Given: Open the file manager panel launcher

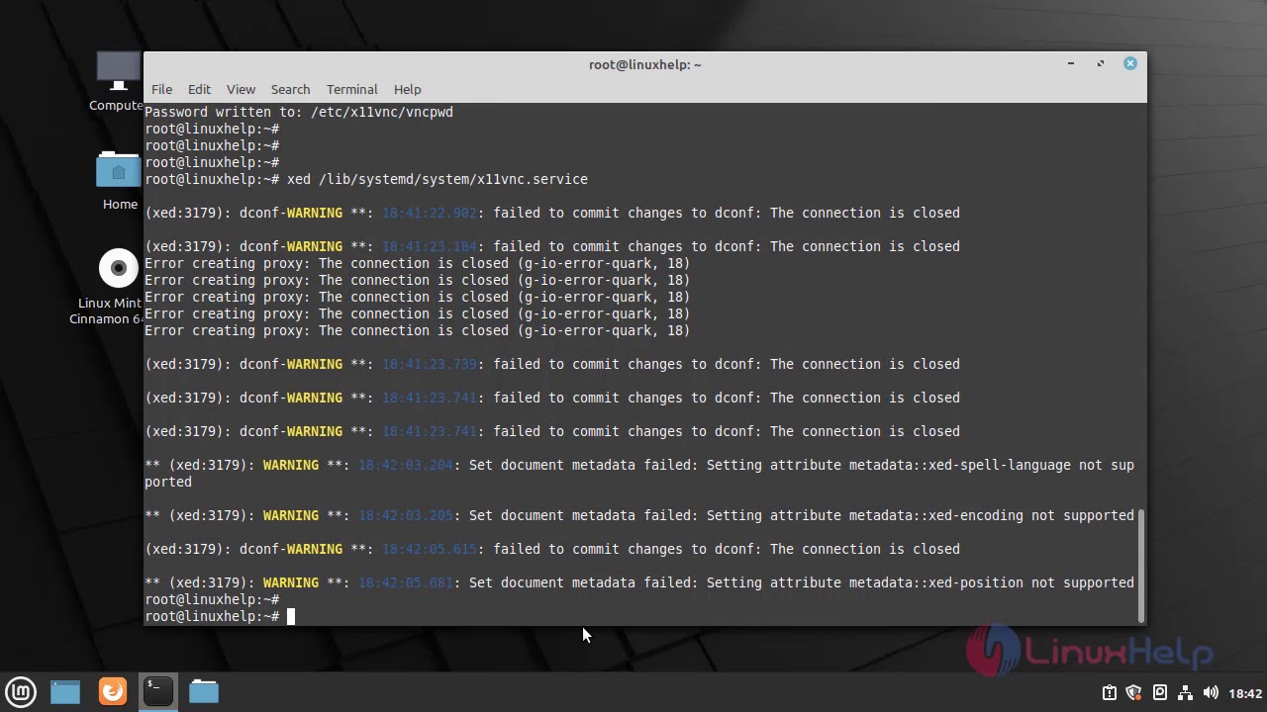Looking at the screenshot, I should coord(204,691).
